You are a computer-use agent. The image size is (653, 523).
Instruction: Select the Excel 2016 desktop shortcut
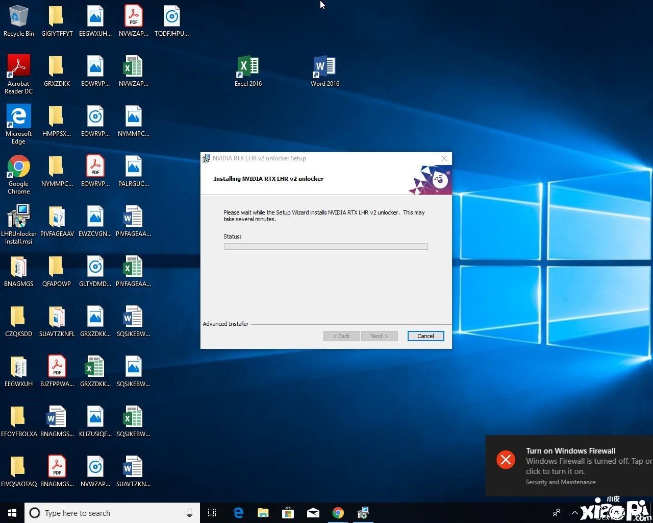tap(248, 71)
